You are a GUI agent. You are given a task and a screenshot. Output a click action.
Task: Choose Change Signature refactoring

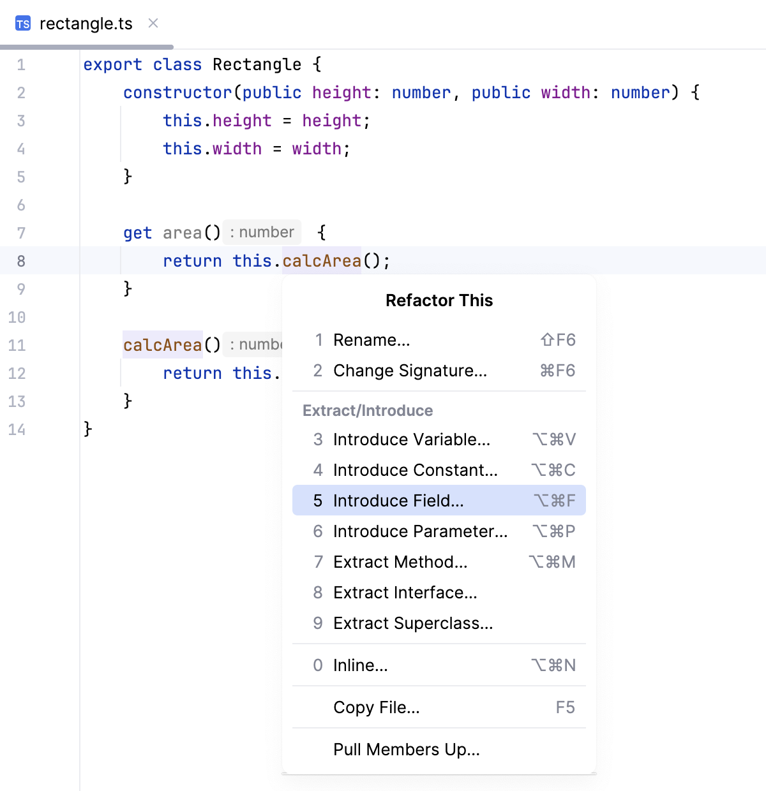409,371
